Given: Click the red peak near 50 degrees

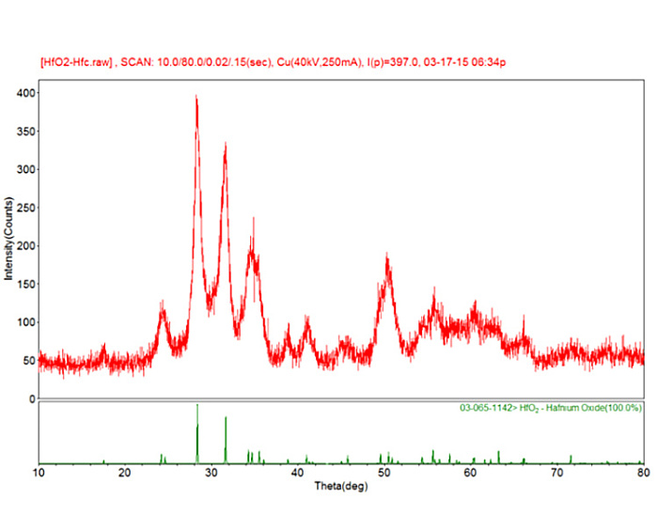Looking at the screenshot, I should [x=386, y=257].
